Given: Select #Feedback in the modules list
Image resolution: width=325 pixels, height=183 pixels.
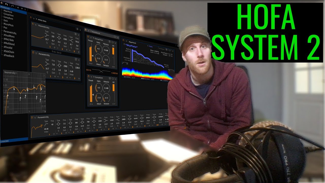Looking at the screenshot, I should click(x=9, y=56).
